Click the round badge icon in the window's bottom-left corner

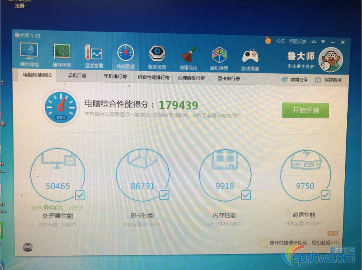[x=28, y=247]
